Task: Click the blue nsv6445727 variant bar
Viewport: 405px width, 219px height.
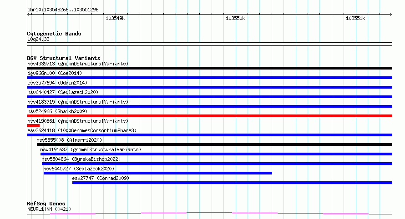Action: (x=158, y=174)
